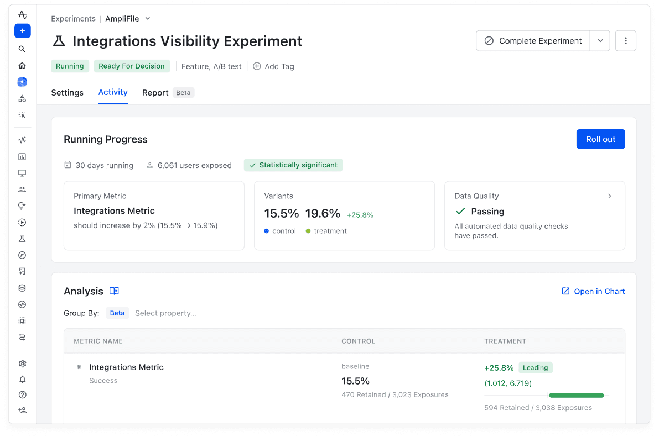Open the Group By Select property dropdown
This screenshot has height=437, width=659.
pos(165,313)
